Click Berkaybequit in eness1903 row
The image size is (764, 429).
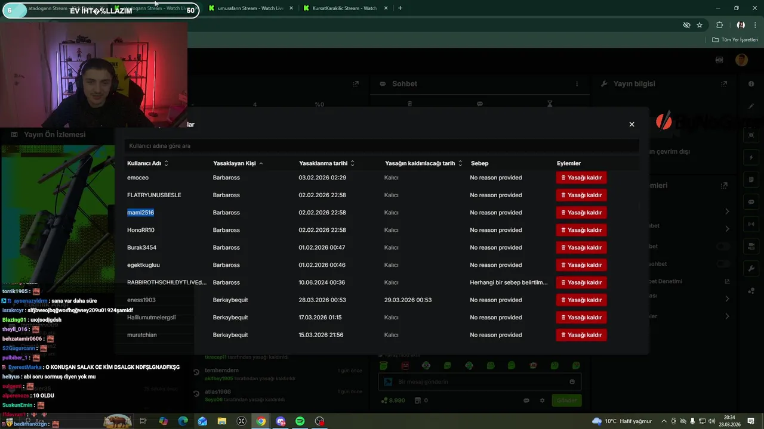click(x=230, y=300)
